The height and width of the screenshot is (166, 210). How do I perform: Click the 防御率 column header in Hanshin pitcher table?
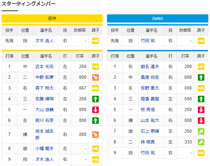(x=80, y=30)
